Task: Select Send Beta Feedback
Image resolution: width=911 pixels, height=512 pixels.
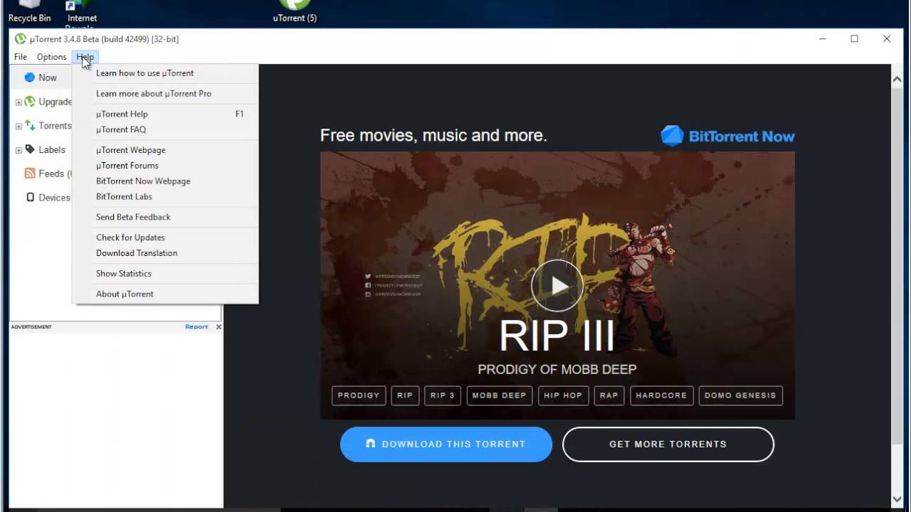Action: (165, 217)
